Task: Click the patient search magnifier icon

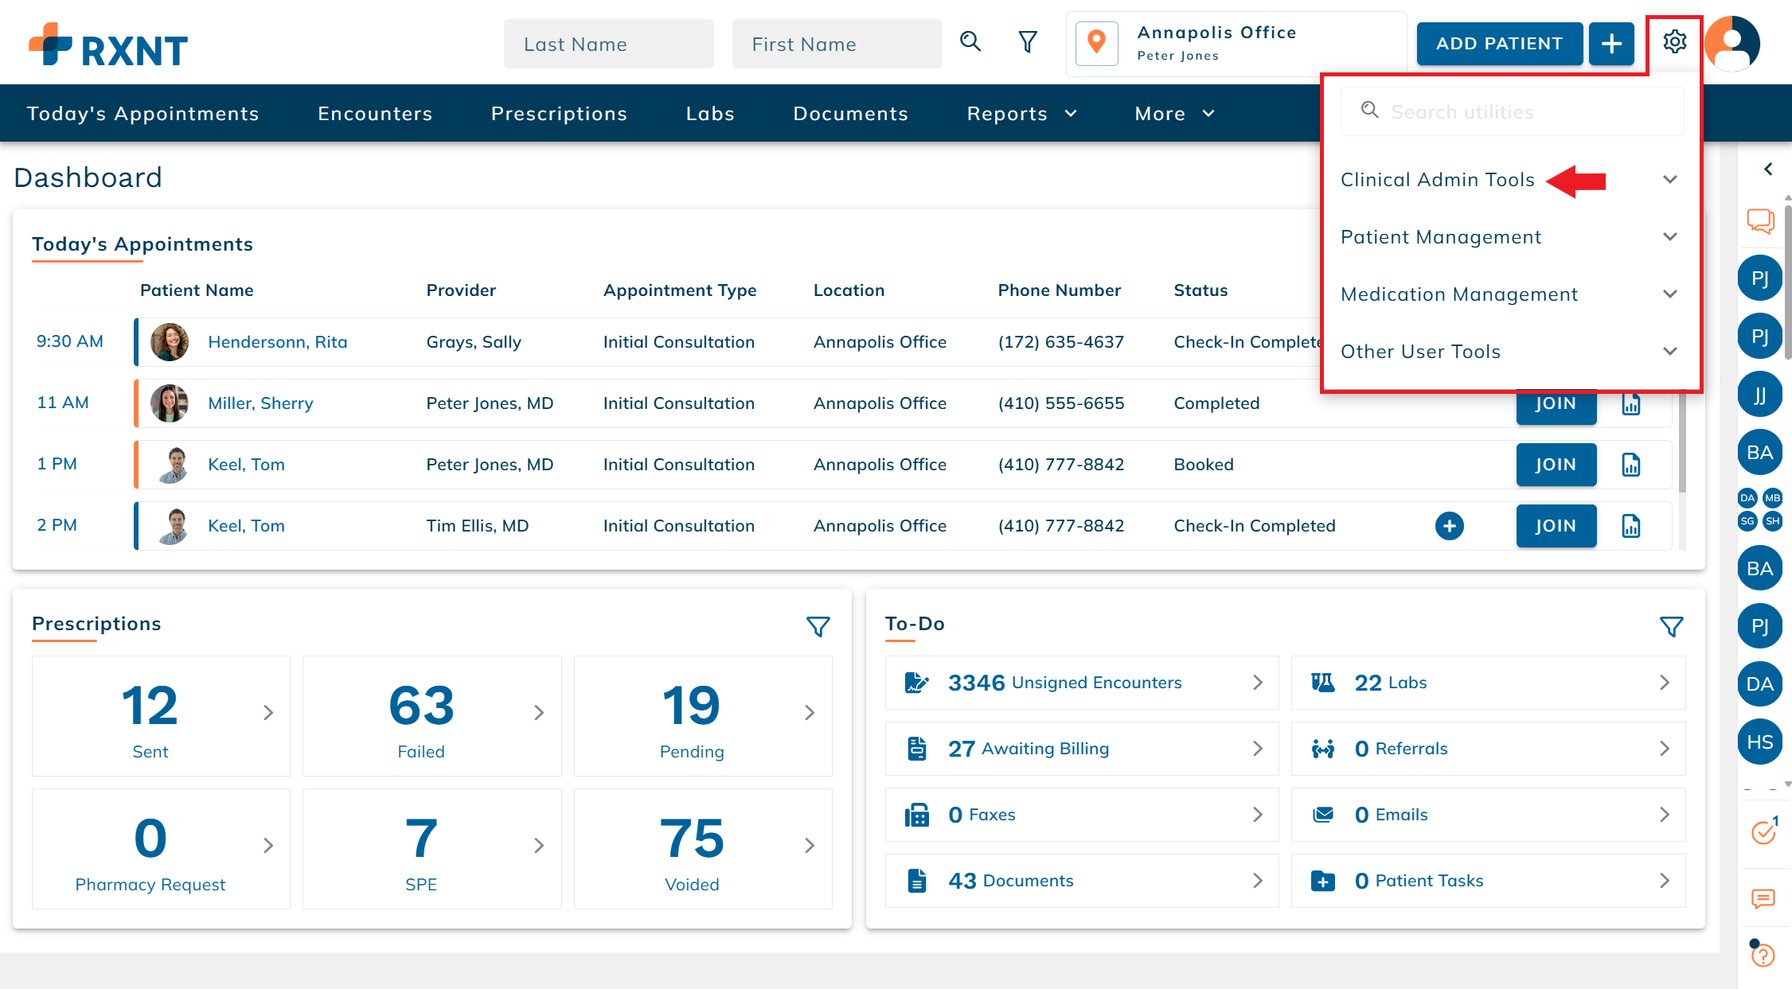Action: tap(970, 41)
